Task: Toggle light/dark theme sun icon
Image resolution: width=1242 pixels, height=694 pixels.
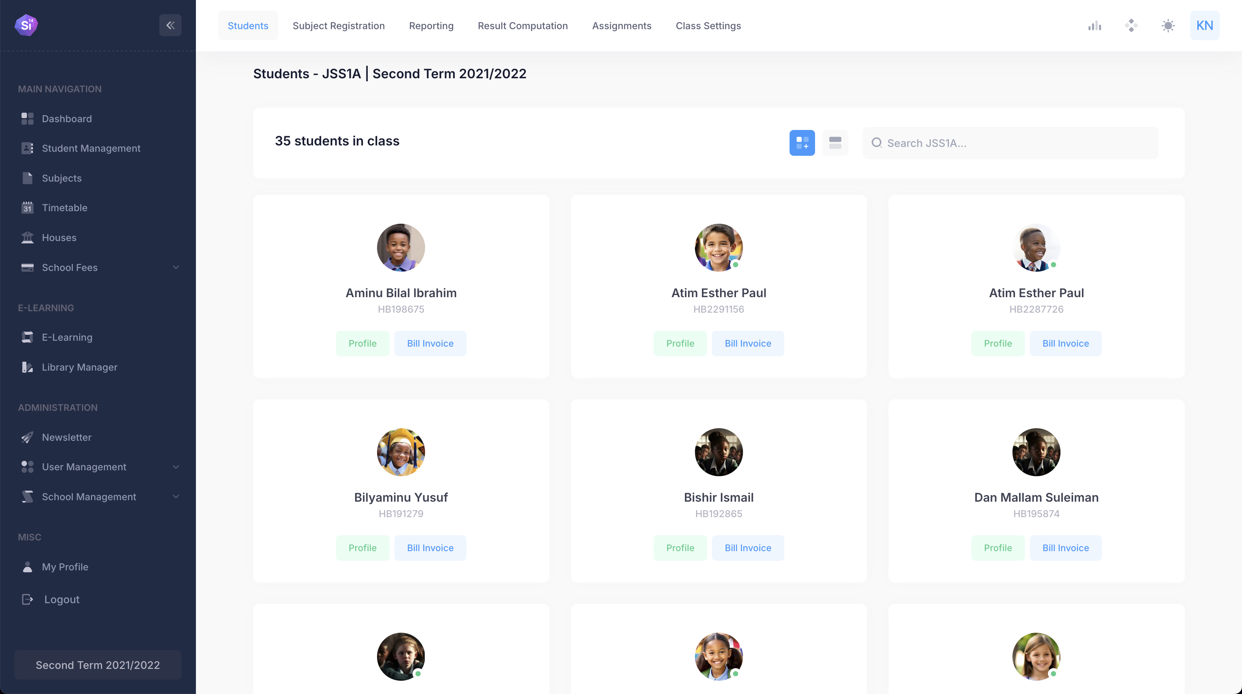Action: click(x=1168, y=25)
